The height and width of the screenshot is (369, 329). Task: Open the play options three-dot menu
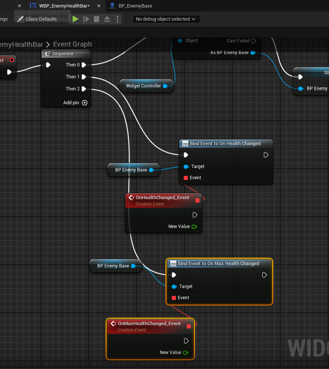pos(118,19)
